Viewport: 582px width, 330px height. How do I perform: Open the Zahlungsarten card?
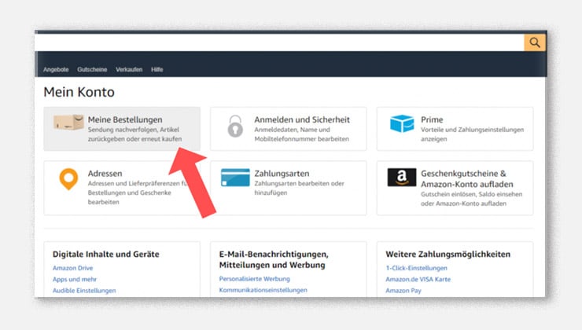[x=289, y=188]
